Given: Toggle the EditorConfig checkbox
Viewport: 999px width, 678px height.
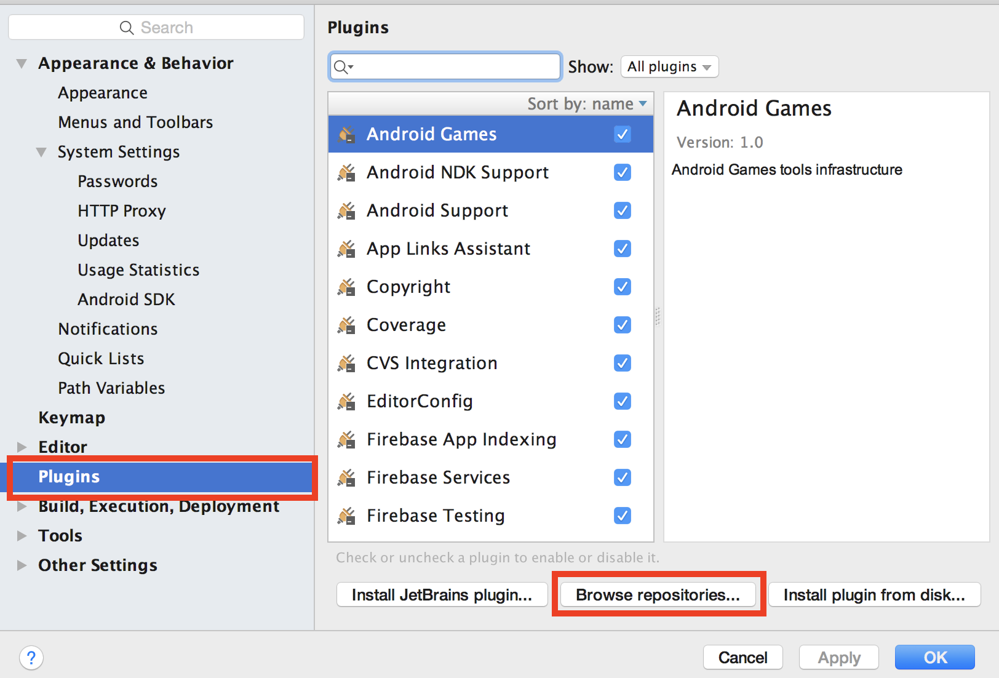Looking at the screenshot, I should (x=623, y=401).
